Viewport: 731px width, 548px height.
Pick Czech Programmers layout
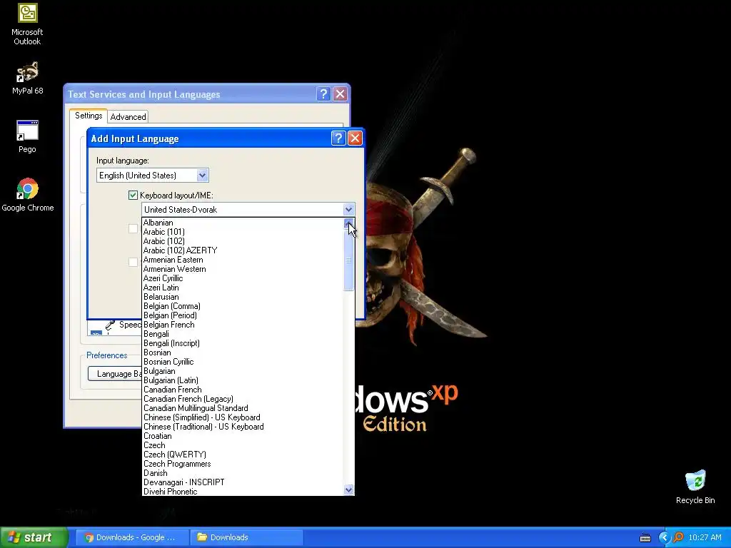(x=243, y=464)
